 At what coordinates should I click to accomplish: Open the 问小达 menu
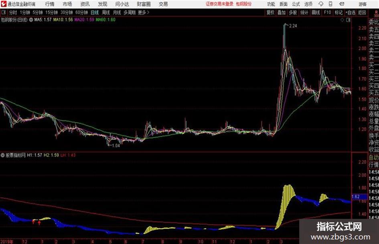pyautogui.click(x=122, y=4)
